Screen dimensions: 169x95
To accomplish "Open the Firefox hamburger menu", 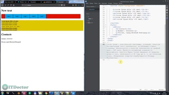I will point(82,5).
